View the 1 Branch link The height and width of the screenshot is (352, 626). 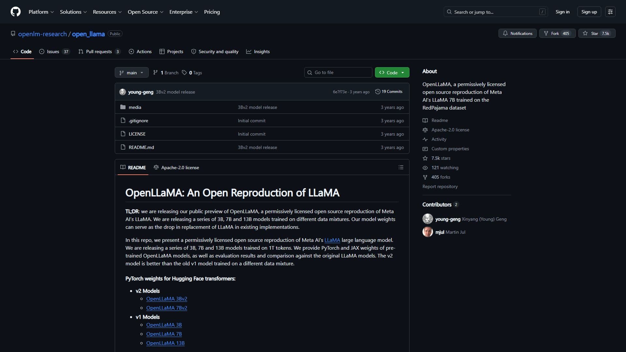click(x=166, y=73)
